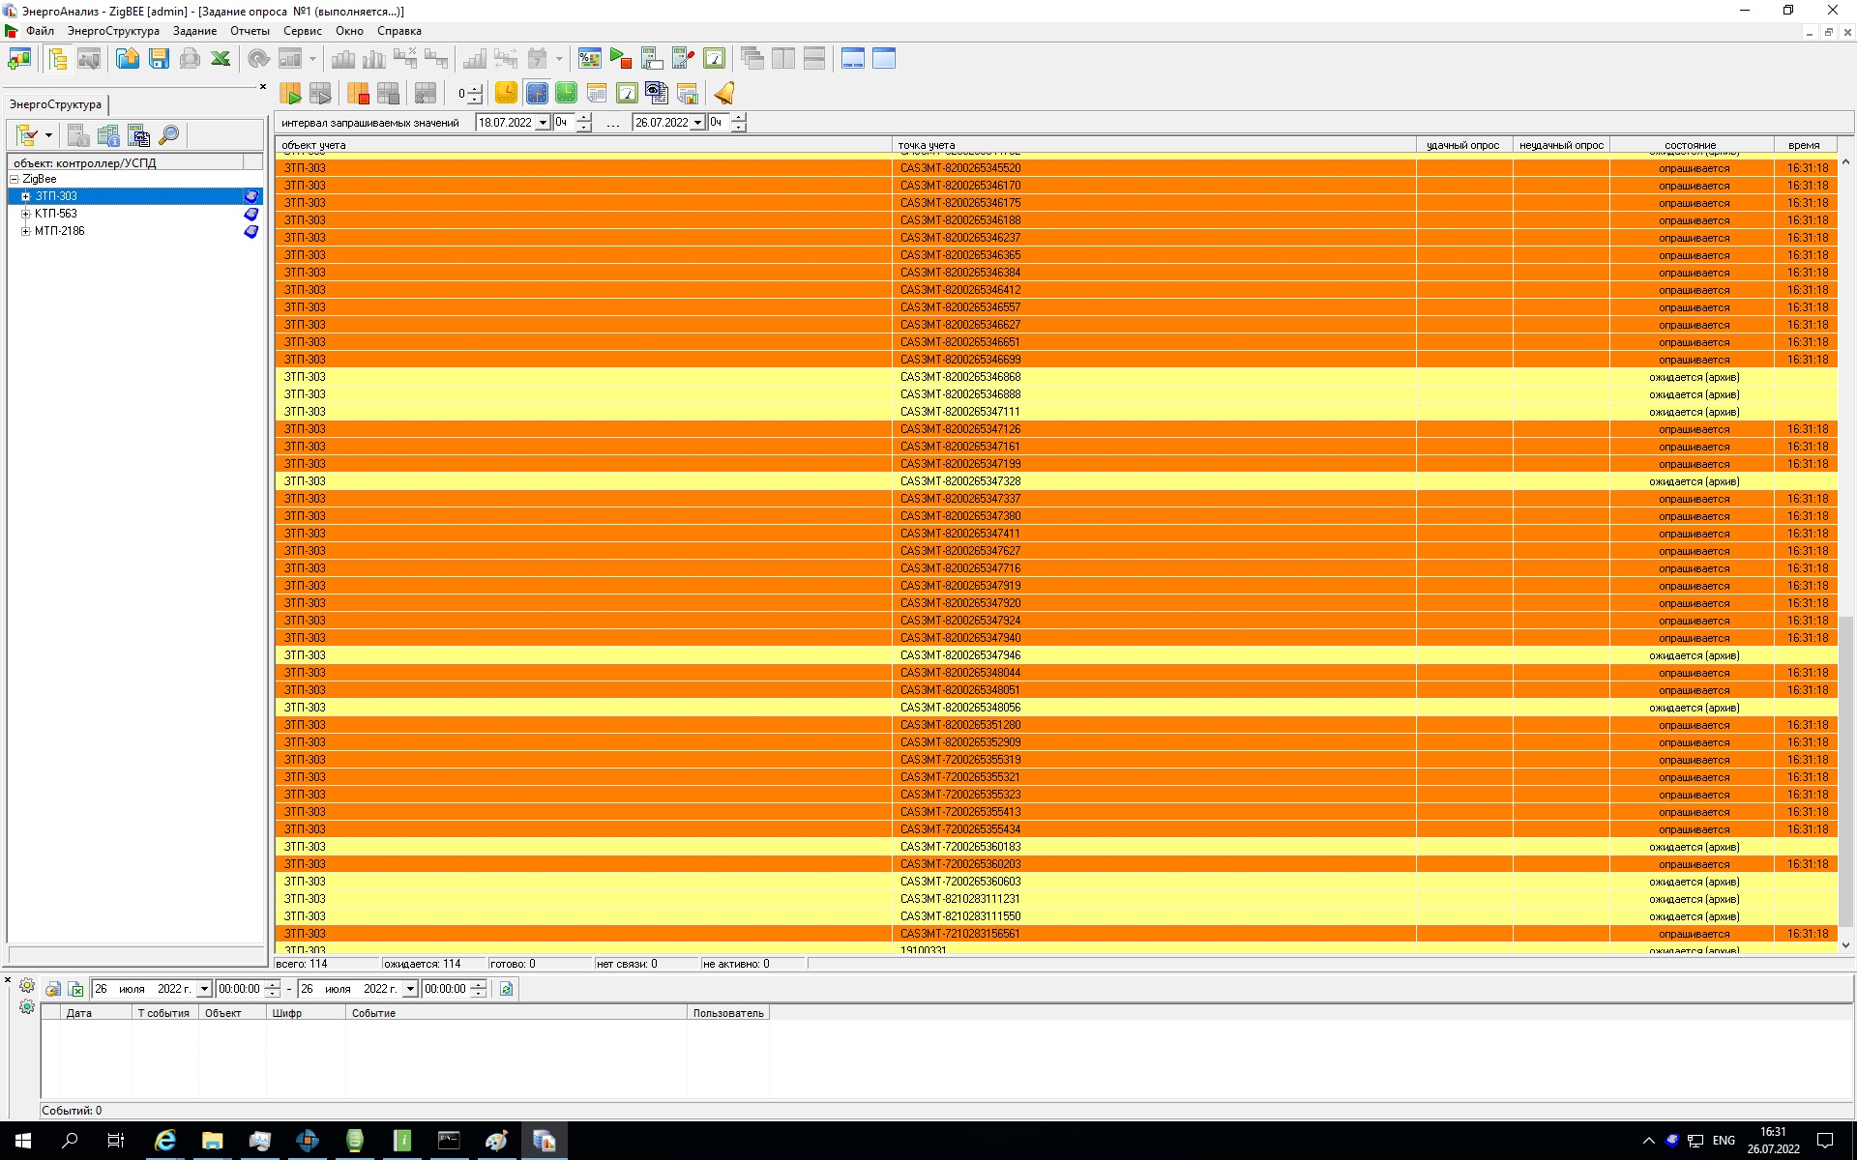Click the open folder icon in toolbar
1857x1160 pixels.
pyautogui.click(x=128, y=59)
